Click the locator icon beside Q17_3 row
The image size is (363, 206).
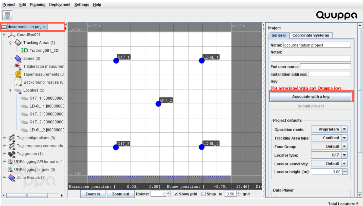[24, 114]
